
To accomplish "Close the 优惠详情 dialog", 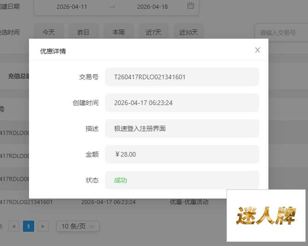I will pyautogui.click(x=257, y=50).
